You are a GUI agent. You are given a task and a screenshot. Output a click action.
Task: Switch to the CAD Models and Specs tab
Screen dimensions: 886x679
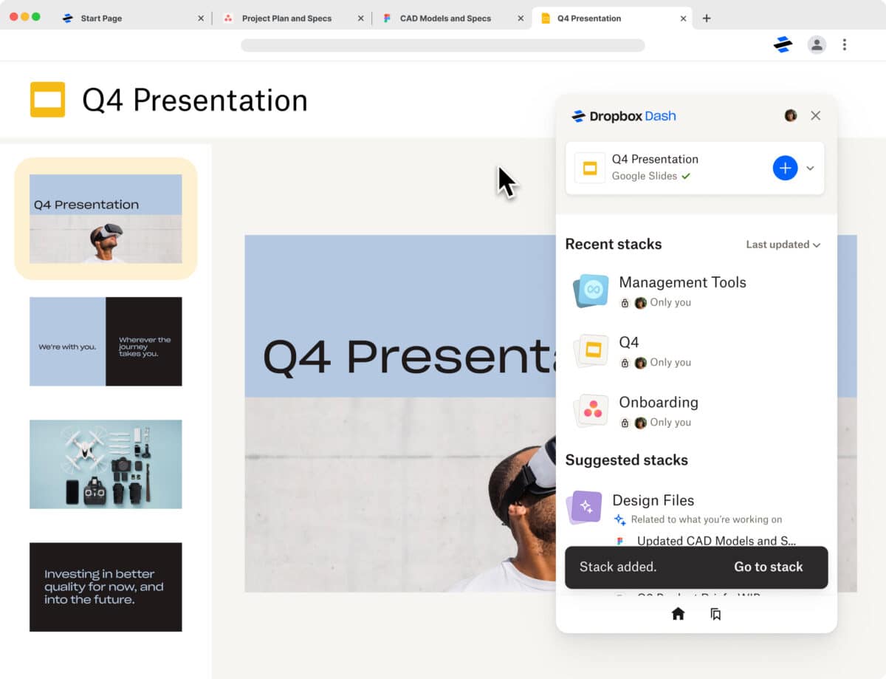point(445,18)
